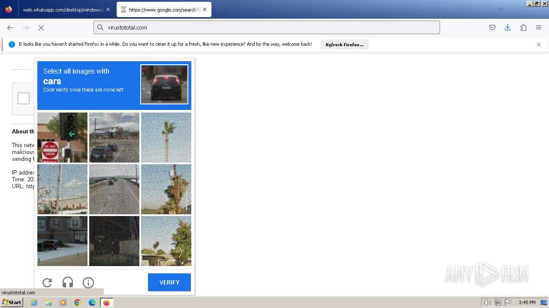The height and width of the screenshot is (308, 549).
Task: Click the Refresh Firefox button
Action: (x=344, y=44)
